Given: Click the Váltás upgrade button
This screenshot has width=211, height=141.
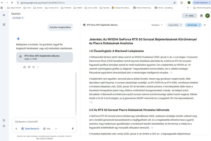Looking at the screenshot, I should pos(189,16).
